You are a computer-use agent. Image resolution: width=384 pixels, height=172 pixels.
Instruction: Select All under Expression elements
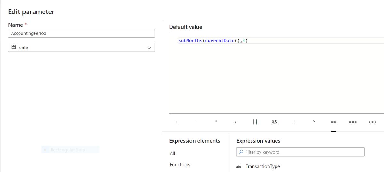coord(172,154)
